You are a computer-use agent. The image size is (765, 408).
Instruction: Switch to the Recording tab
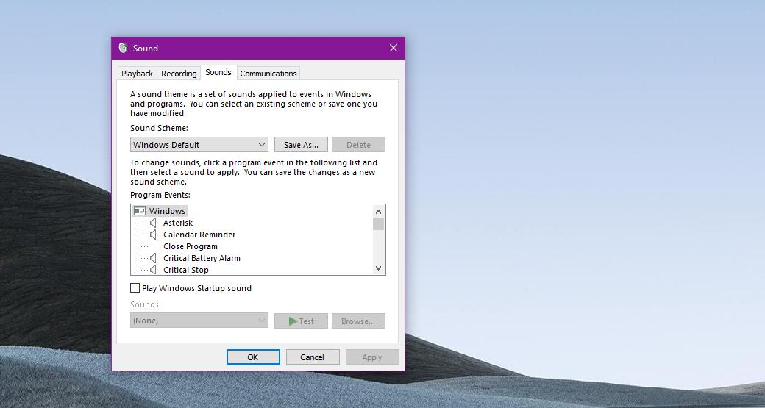tap(179, 74)
